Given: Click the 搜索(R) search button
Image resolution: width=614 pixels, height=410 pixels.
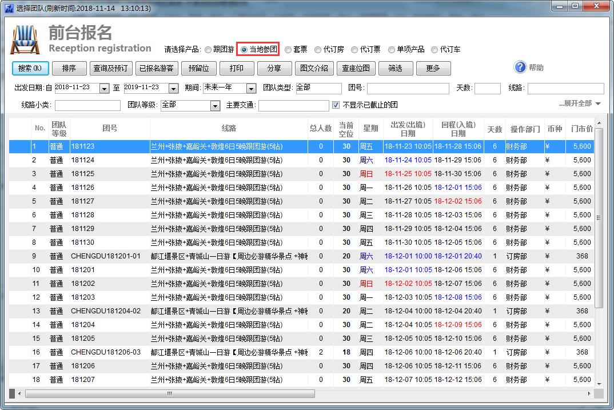Looking at the screenshot, I should click(x=30, y=68).
